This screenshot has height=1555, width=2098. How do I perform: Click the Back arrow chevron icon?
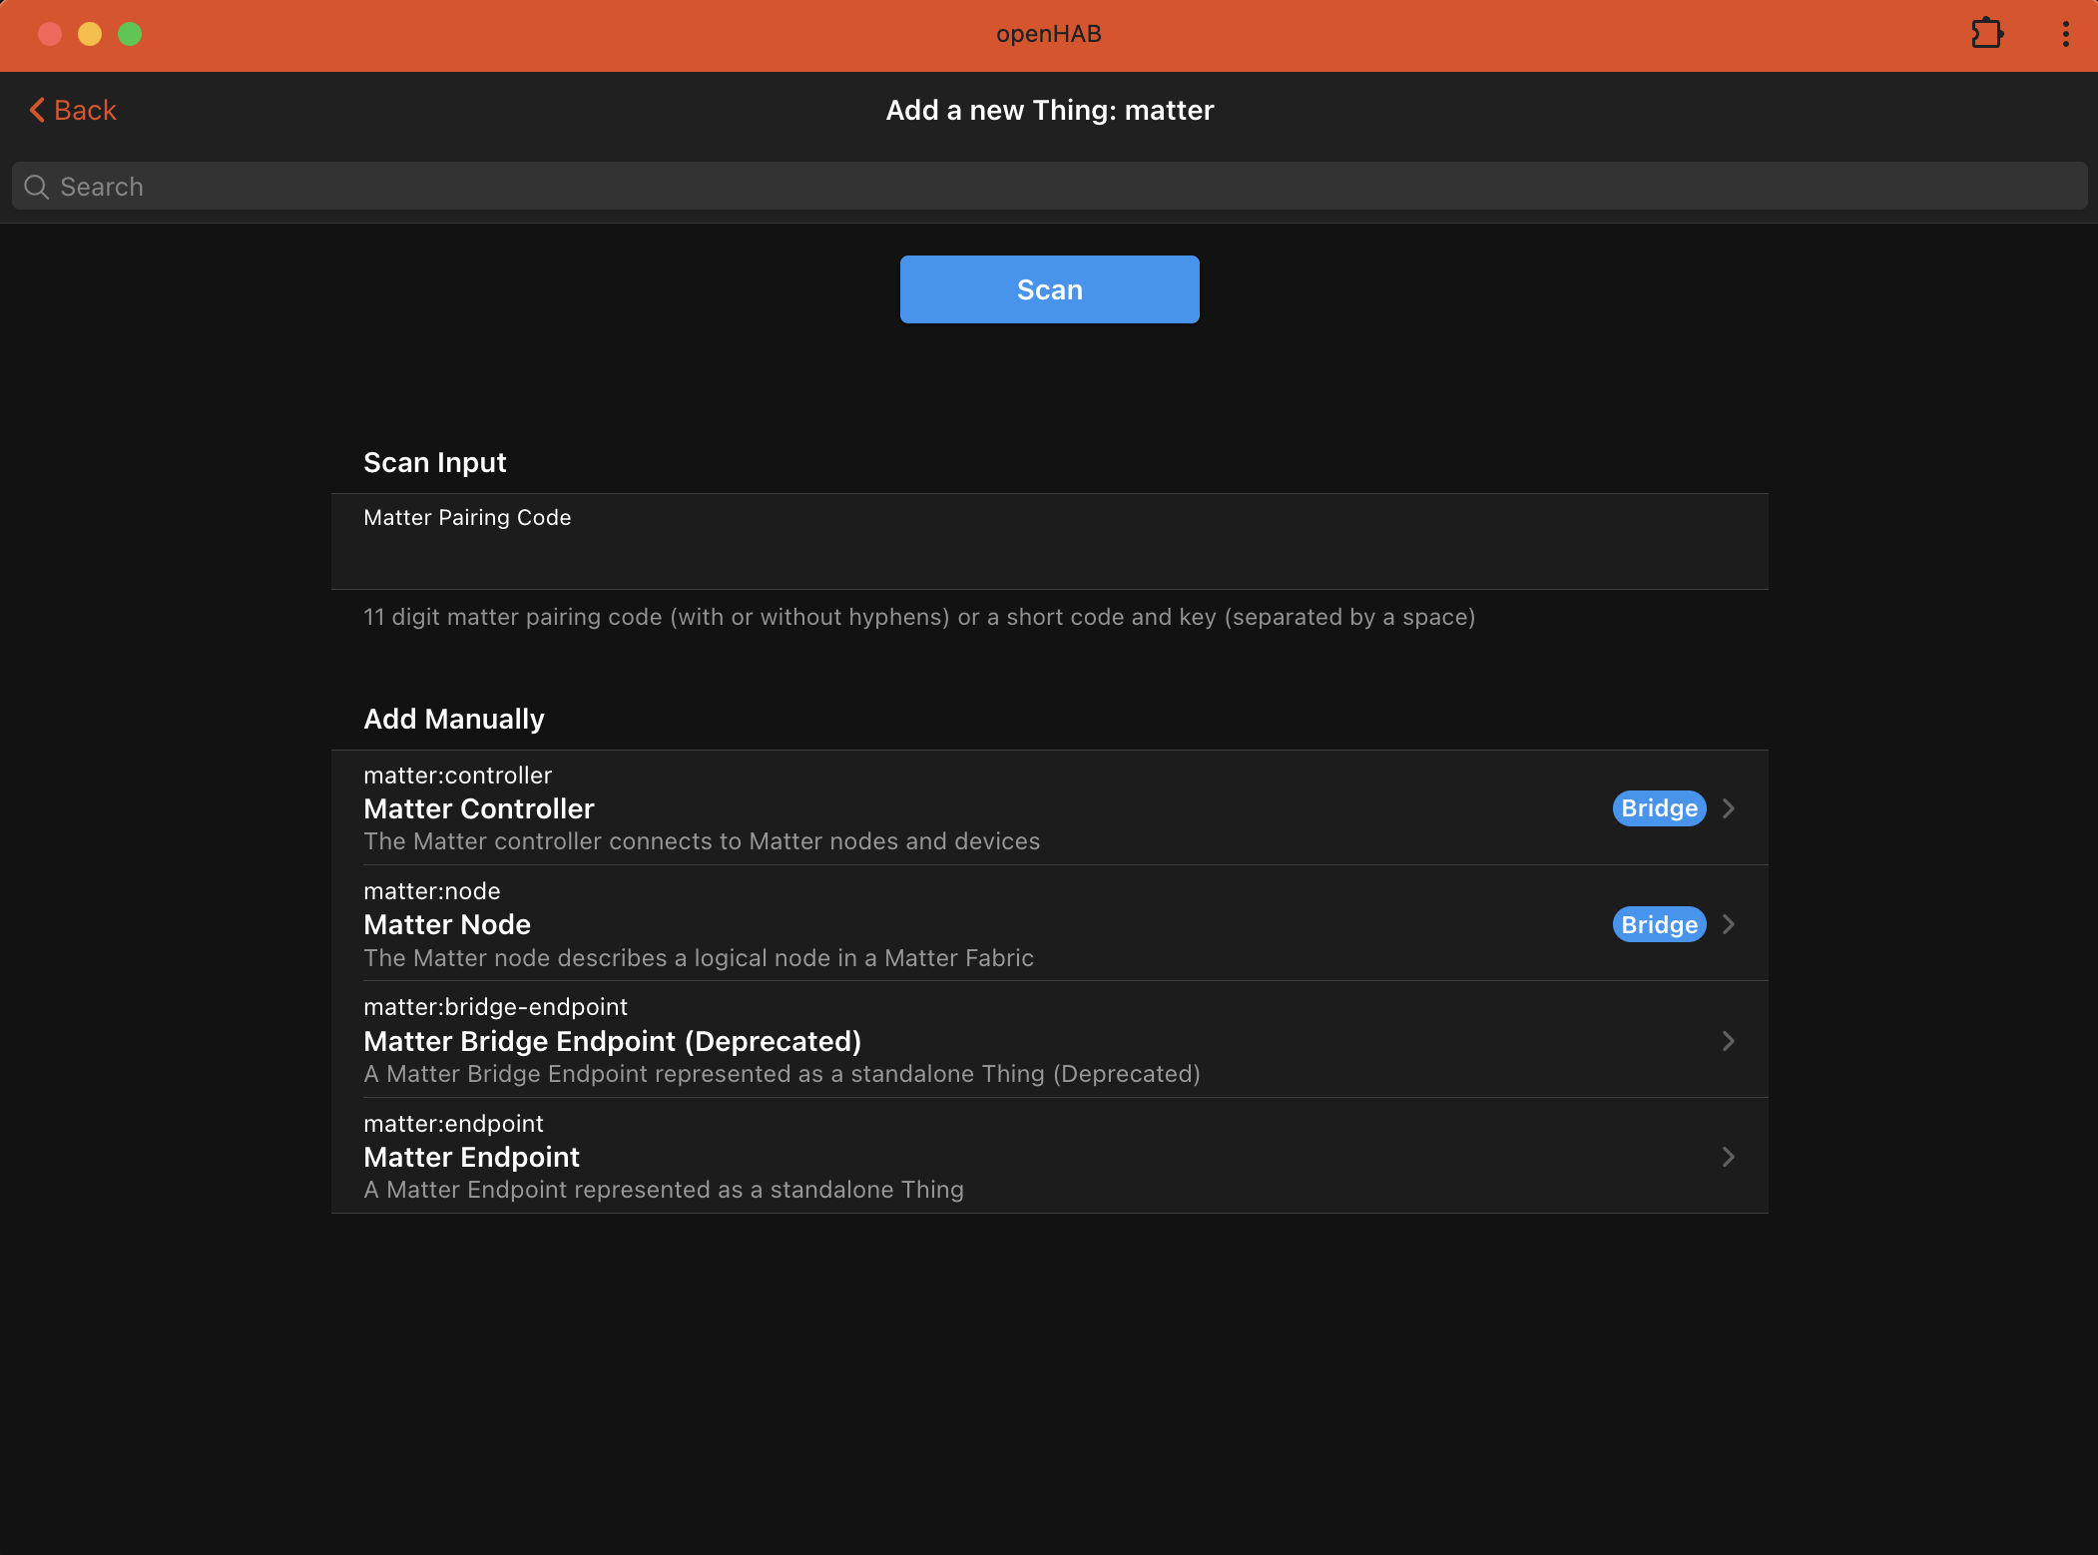tap(37, 110)
